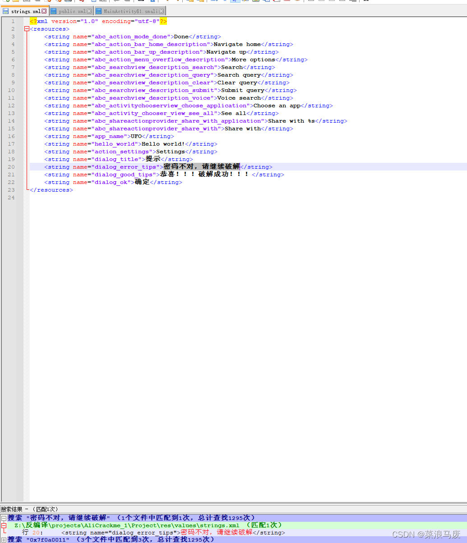Screen dimensions: 467x543
Task: Open the MainActivity$1.smali tab
Action: (129, 11)
